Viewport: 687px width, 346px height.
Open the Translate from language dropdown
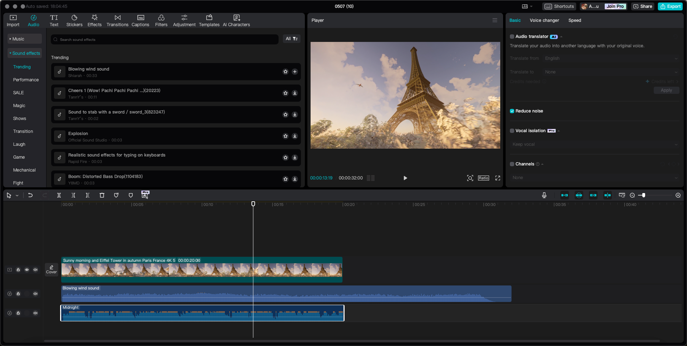pos(610,58)
